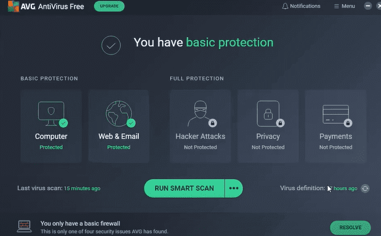381x236 pixels.
Task: Click the Payments 'Not Protected' status text
Action: 336,147
